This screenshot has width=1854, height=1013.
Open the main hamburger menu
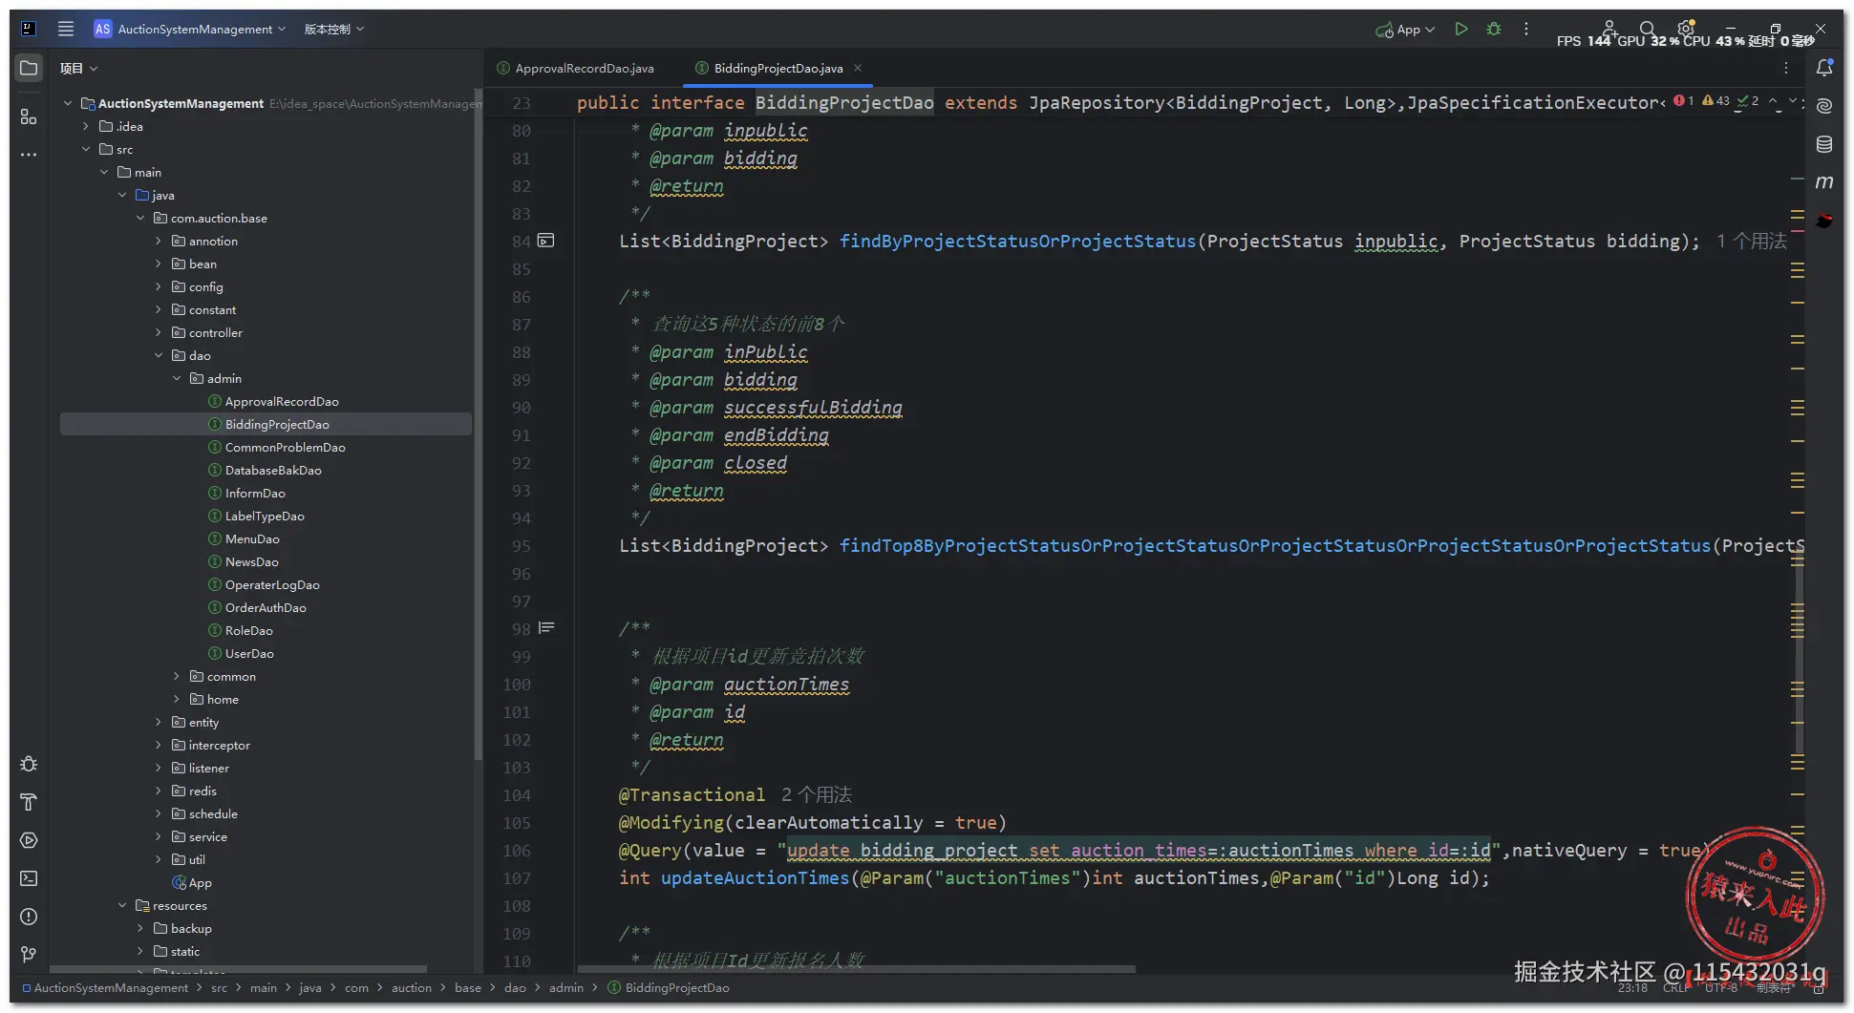66,29
